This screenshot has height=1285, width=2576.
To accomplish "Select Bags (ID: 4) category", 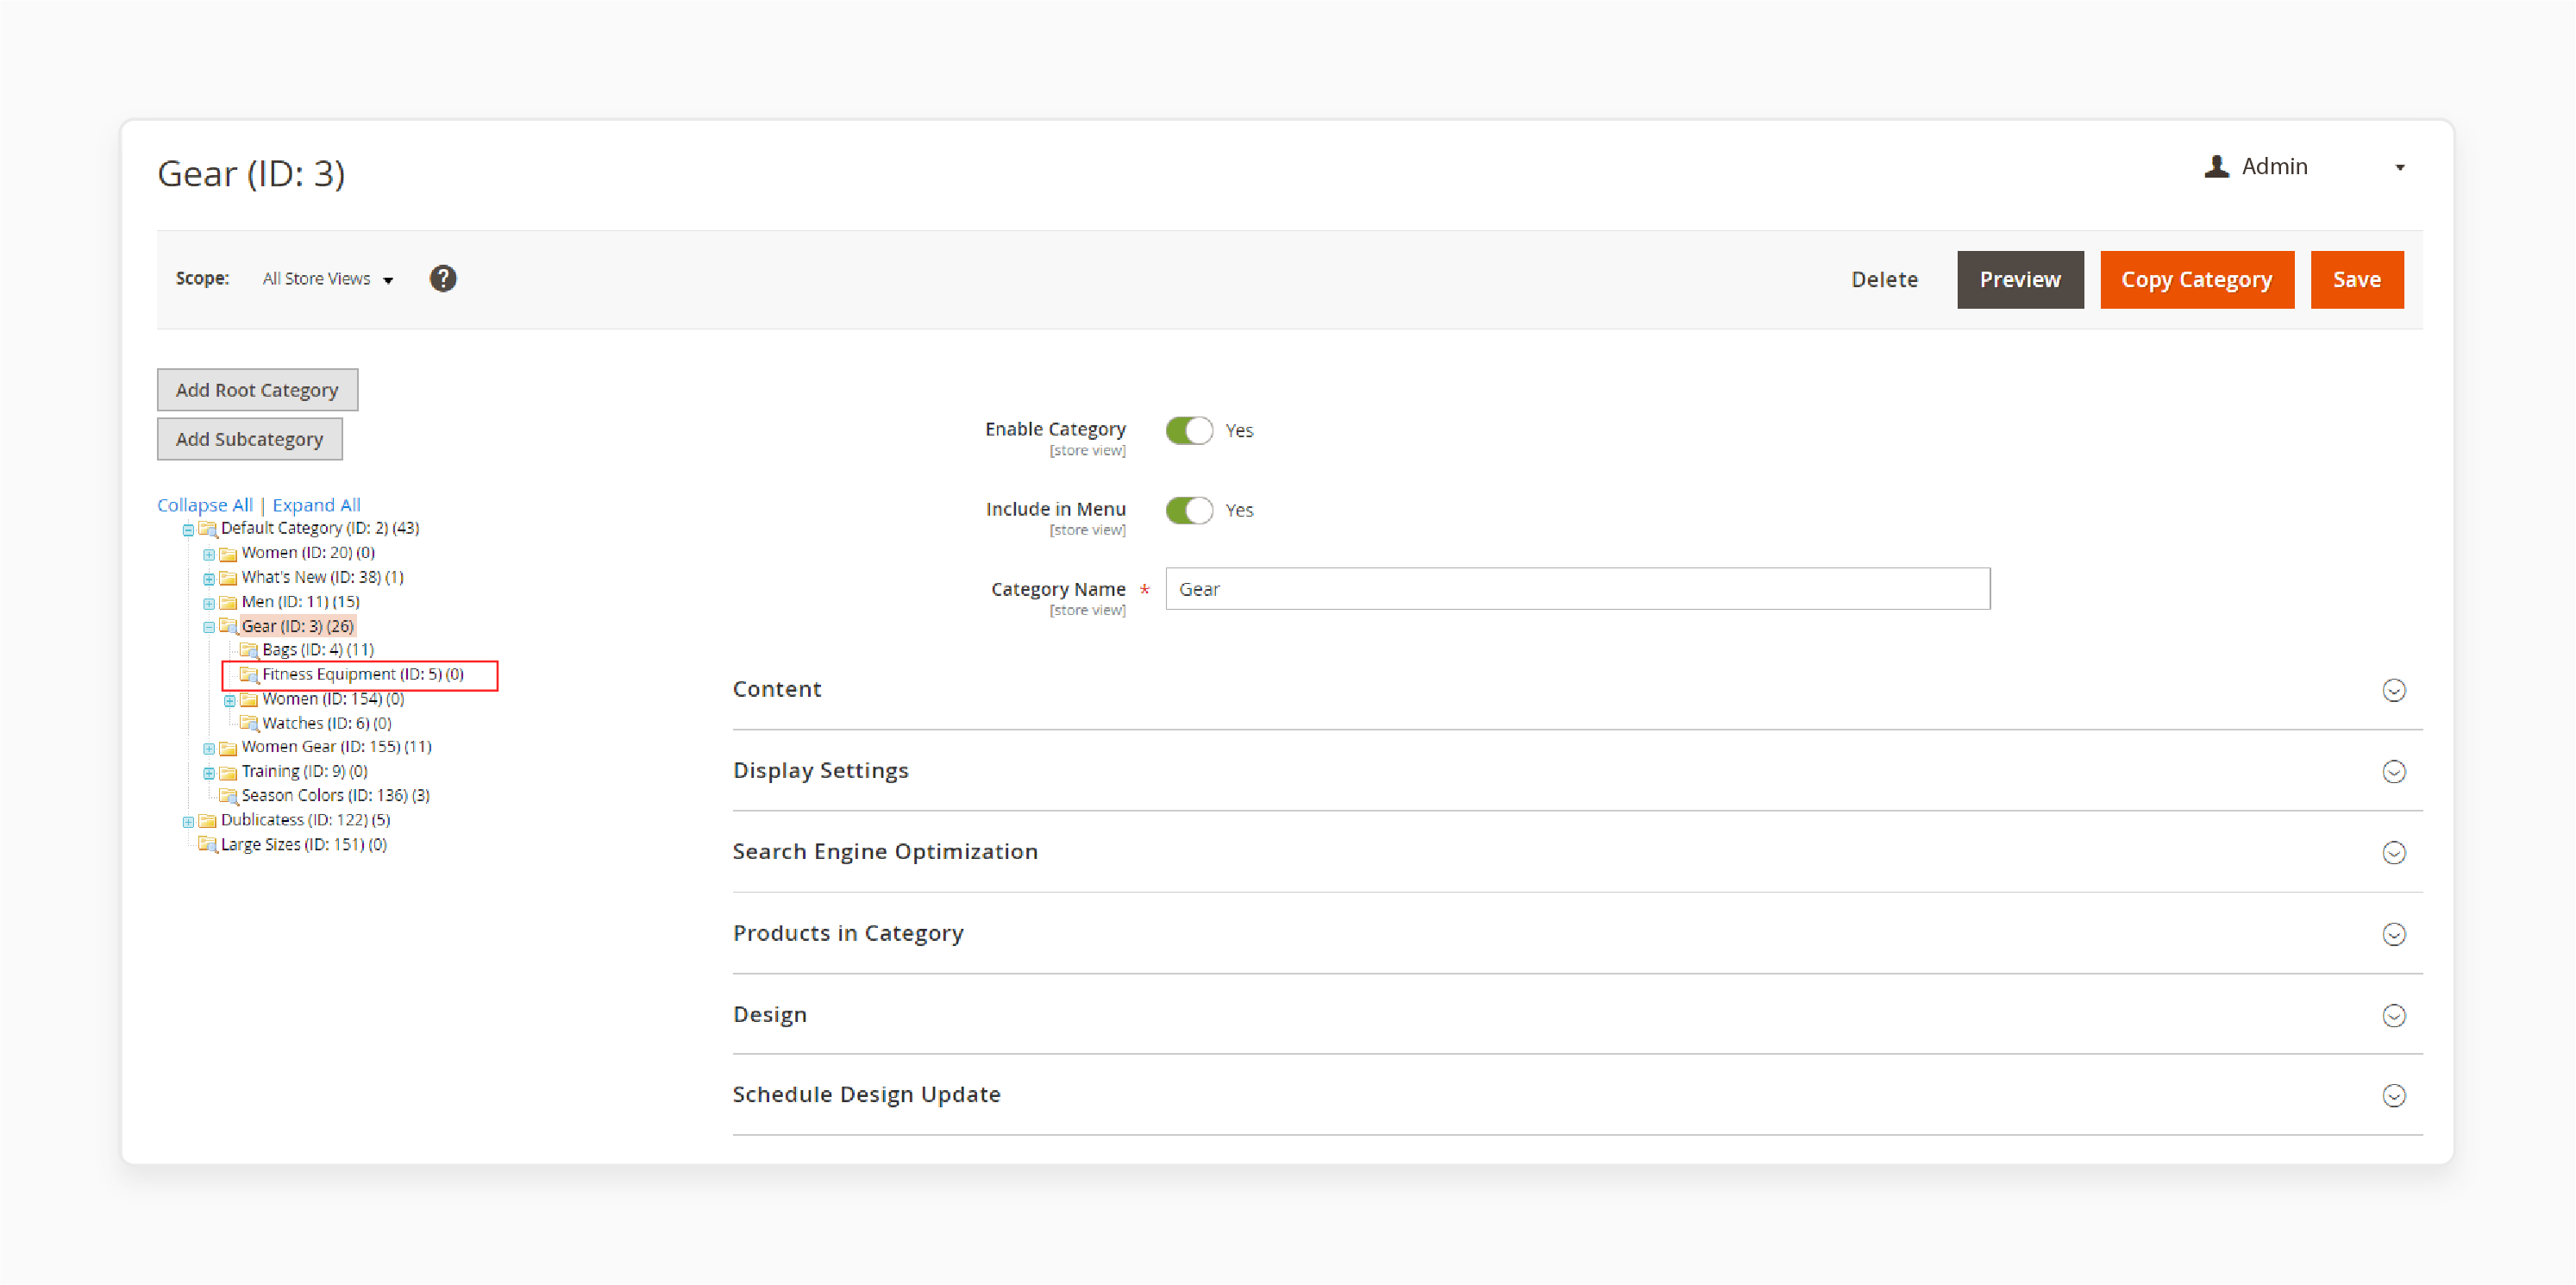I will click(318, 650).
